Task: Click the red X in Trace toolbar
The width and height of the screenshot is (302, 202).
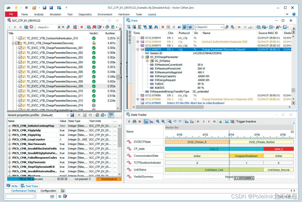Action: [163, 27]
